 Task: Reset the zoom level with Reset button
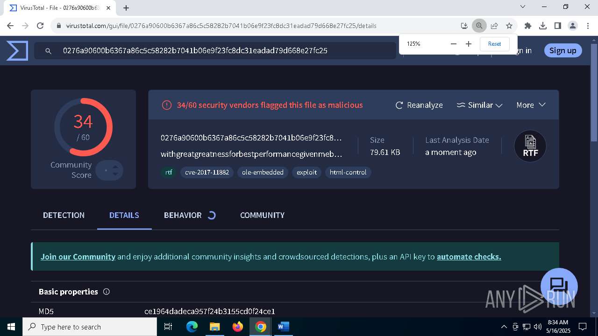point(494,44)
